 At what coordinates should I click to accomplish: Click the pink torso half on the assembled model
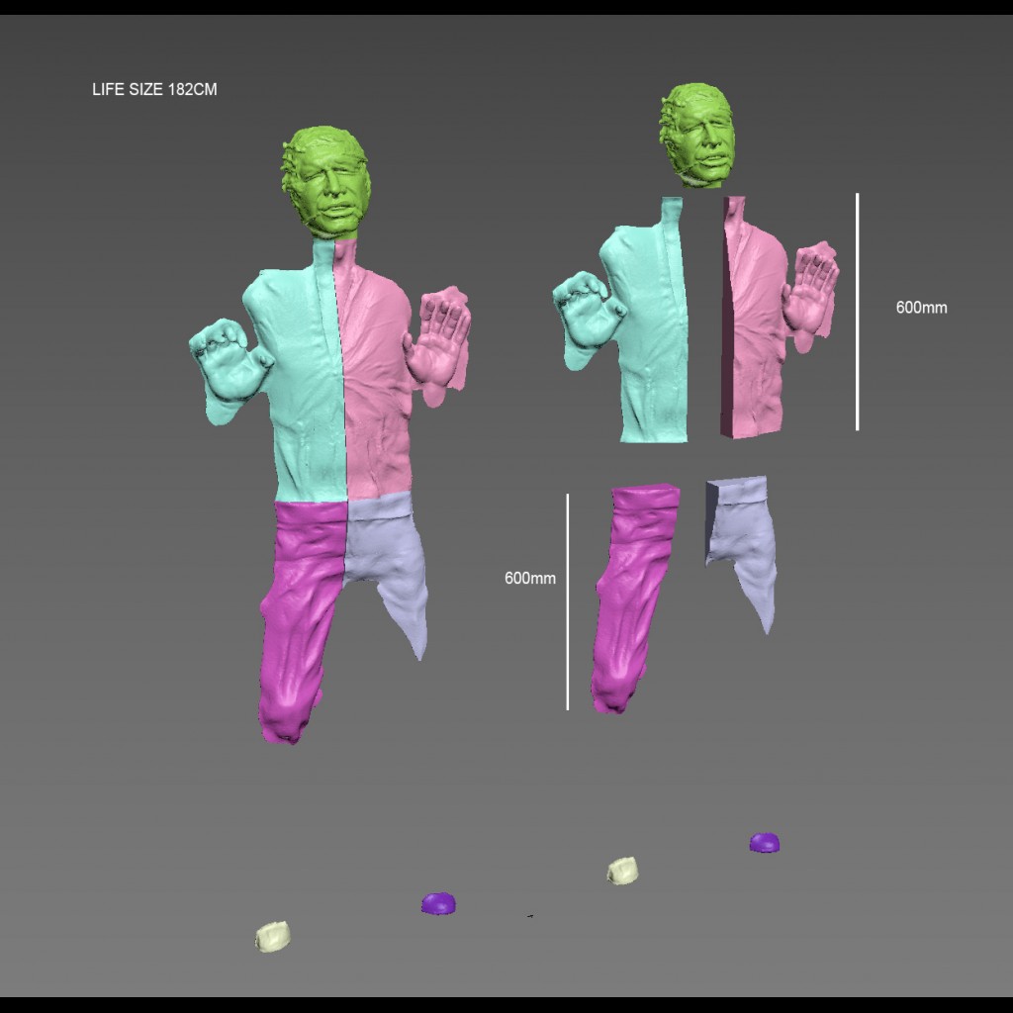coord(376,386)
